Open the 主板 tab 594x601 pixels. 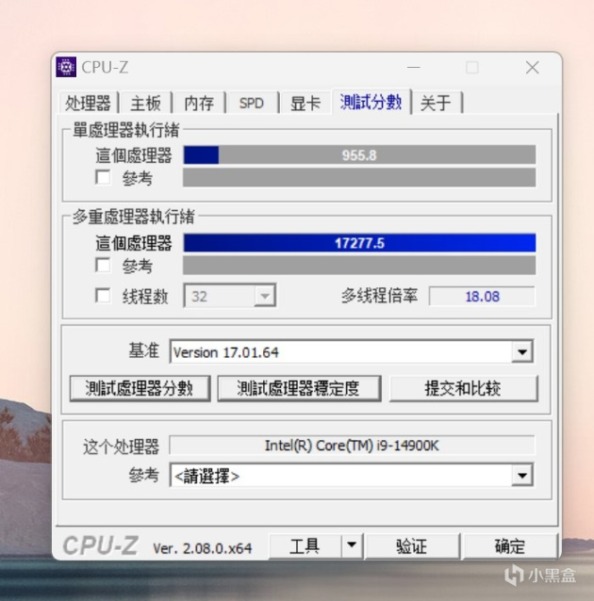(145, 103)
